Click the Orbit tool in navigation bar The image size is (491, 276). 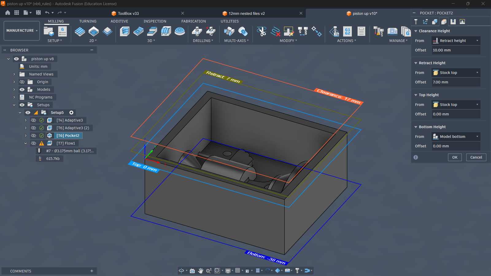click(x=181, y=270)
